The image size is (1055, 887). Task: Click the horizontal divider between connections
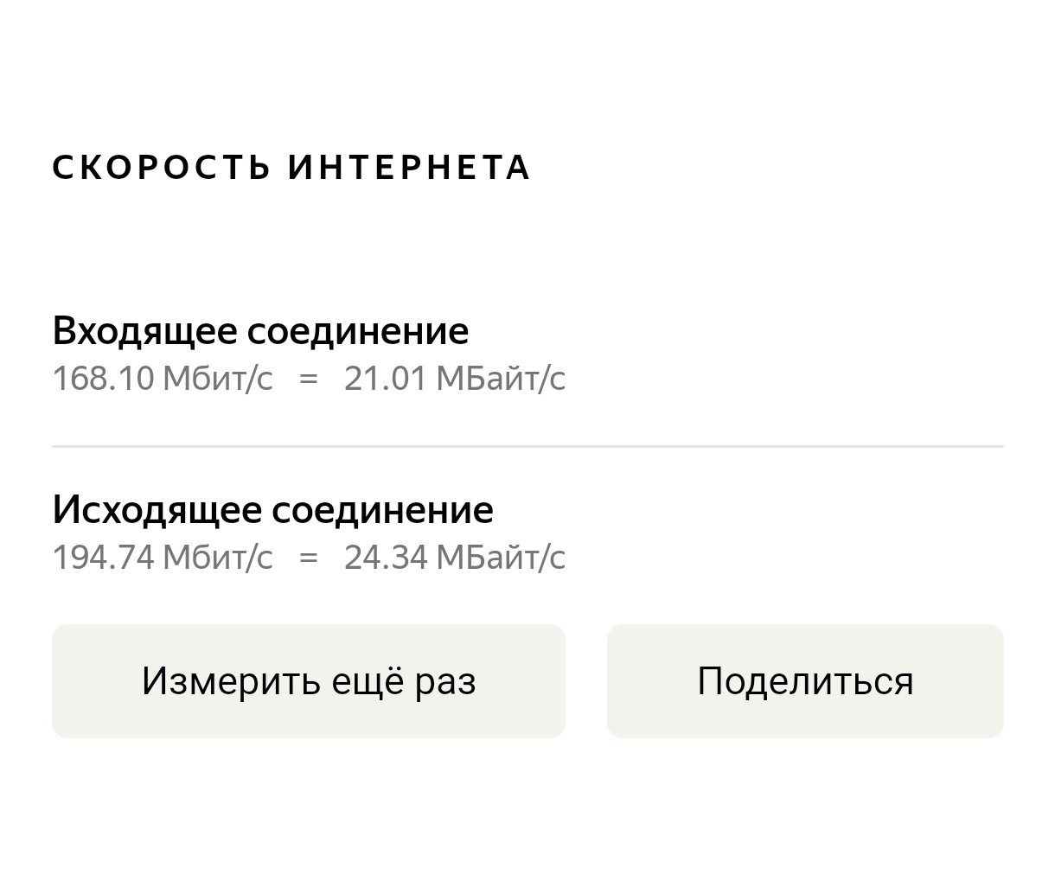(527, 446)
